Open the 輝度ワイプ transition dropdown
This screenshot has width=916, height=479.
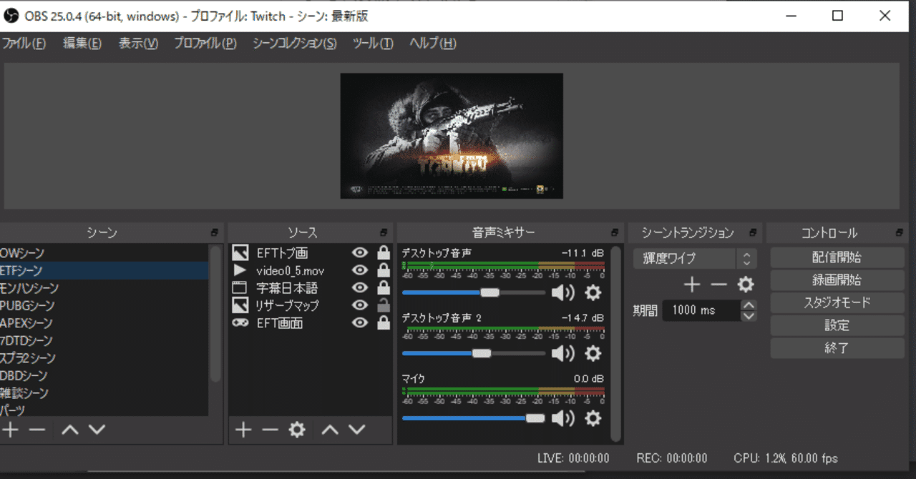694,259
